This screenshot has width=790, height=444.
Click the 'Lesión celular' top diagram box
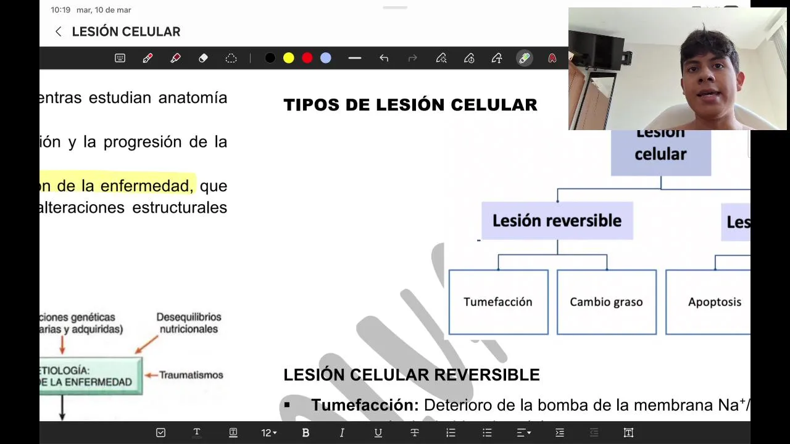pos(661,152)
